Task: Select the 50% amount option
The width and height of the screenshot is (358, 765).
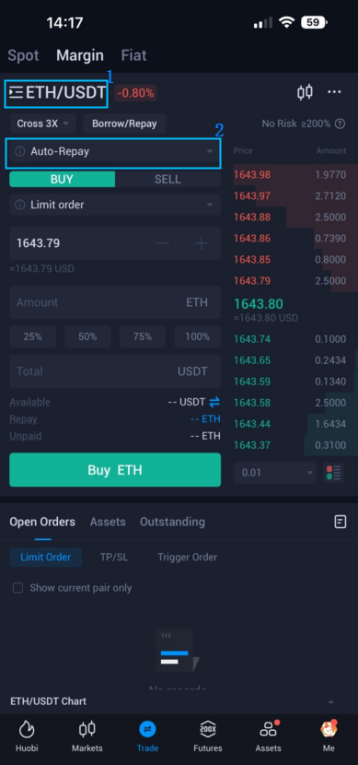Action: (x=87, y=336)
